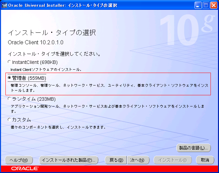Click the アプリケーション開発ツール description text
This screenshot has width=219, height=173.
click(x=107, y=109)
